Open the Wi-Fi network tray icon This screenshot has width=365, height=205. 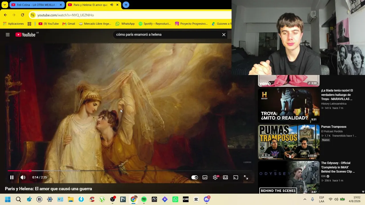coord(330,199)
